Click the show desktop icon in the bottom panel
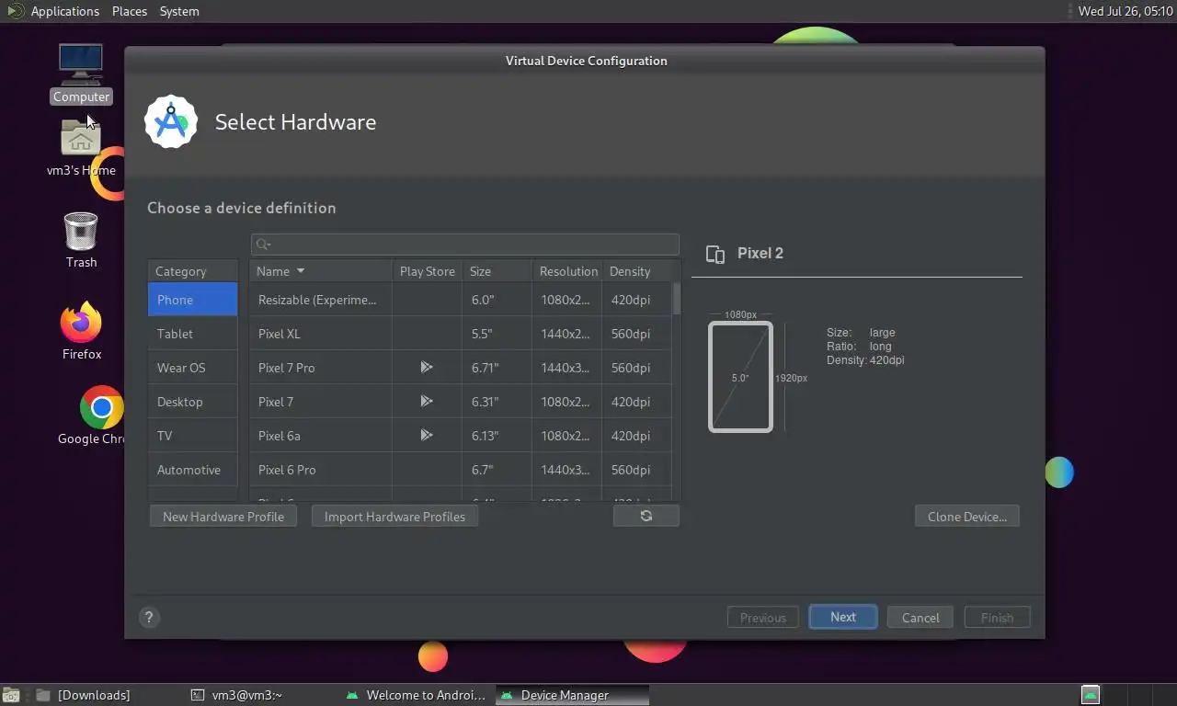This screenshot has height=706, width=1177. coord(11,695)
